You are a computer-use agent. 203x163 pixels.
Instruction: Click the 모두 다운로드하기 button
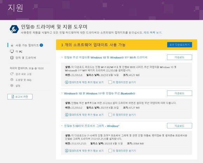point(180,45)
